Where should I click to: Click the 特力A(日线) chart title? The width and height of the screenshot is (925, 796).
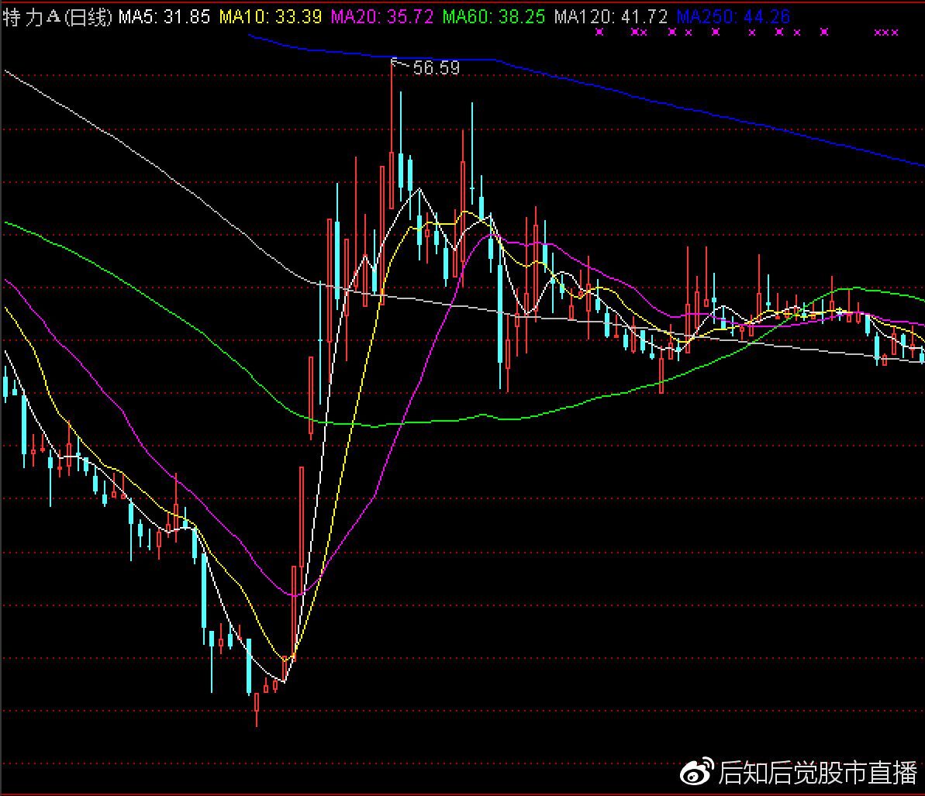click(57, 16)
